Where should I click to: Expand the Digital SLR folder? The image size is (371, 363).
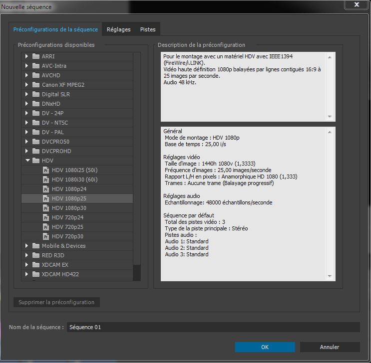(27, 94)
